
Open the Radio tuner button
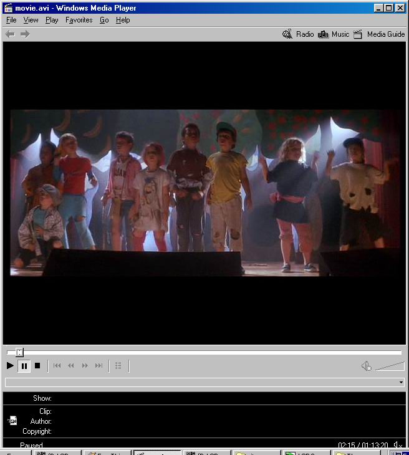click(x=298, y=34)
